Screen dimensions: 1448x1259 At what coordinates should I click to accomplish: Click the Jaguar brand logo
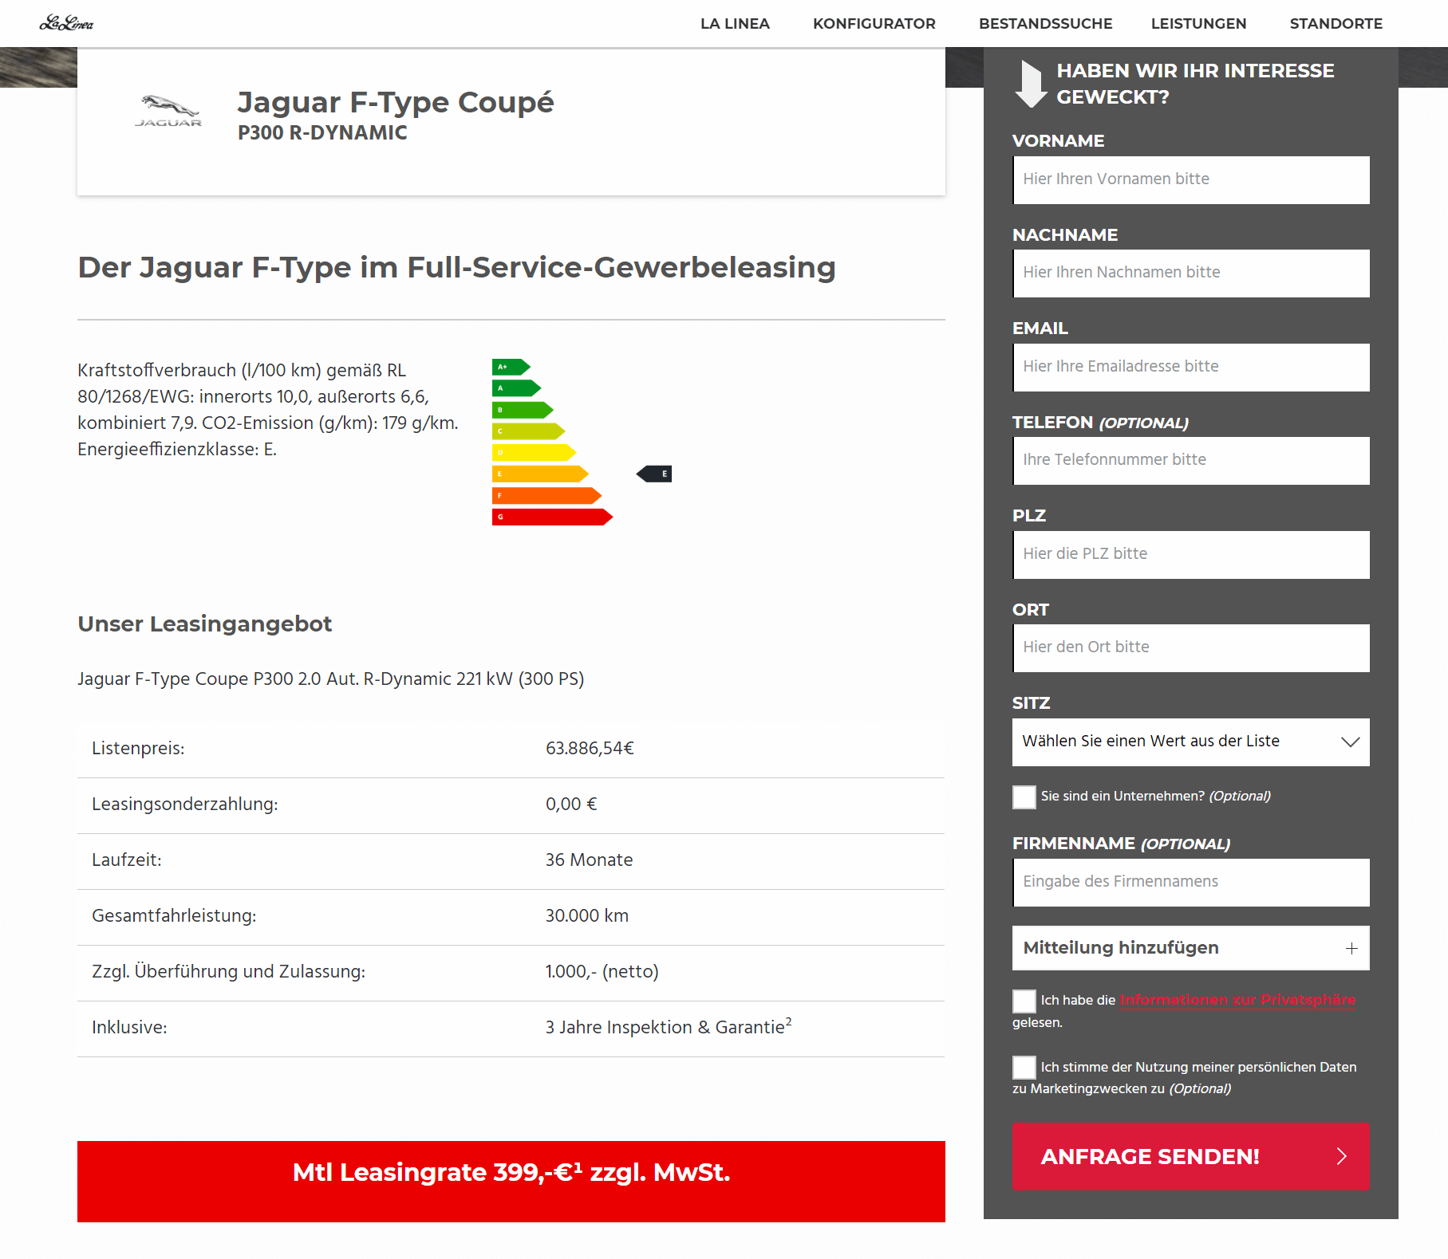pyautogui.click(x=168, y=111)
